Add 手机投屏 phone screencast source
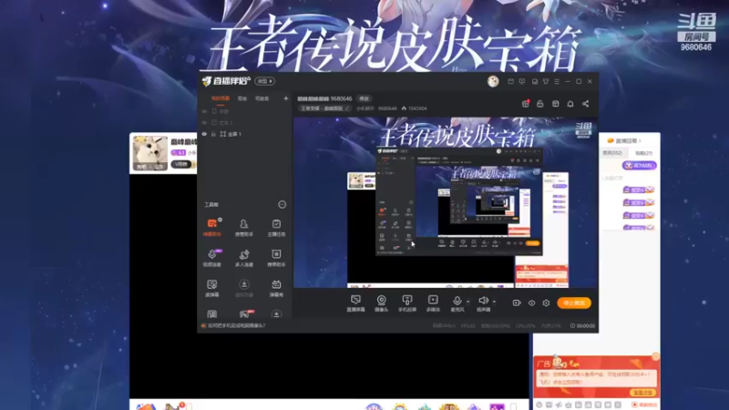This screenshot has height=410, width=729. click(x=407, y=303)
